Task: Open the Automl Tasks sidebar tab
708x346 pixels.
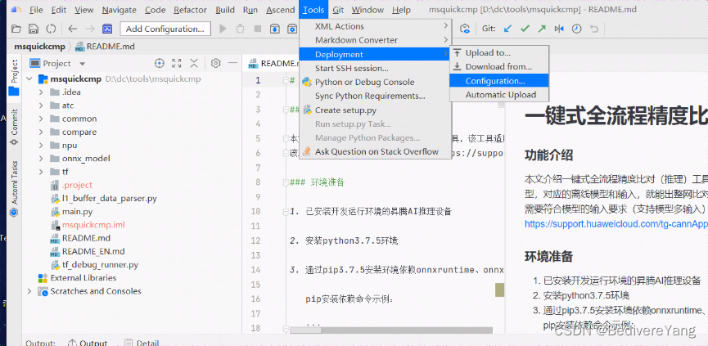Action: (15, 189)
